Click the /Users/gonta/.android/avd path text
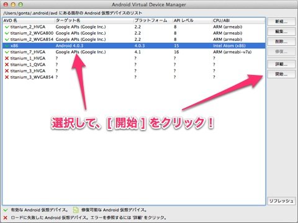The height and width of the screenshot is (223, 298). click(x=30, y=13)
